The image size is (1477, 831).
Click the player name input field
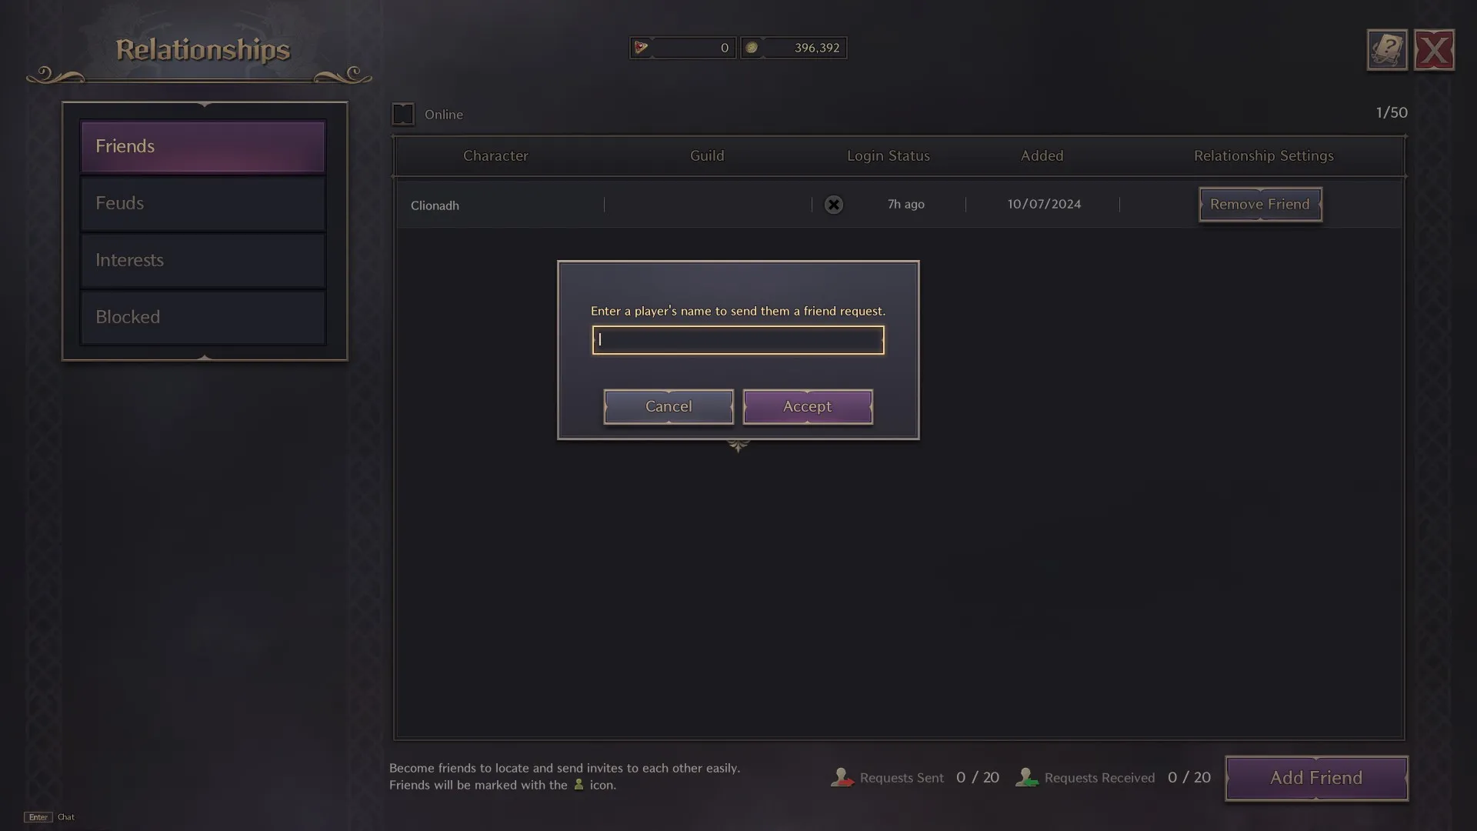[x=738, y=340]
